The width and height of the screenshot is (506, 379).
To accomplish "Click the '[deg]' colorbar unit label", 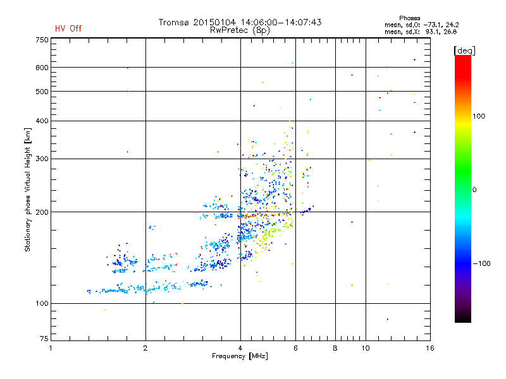I will (464, 51).
